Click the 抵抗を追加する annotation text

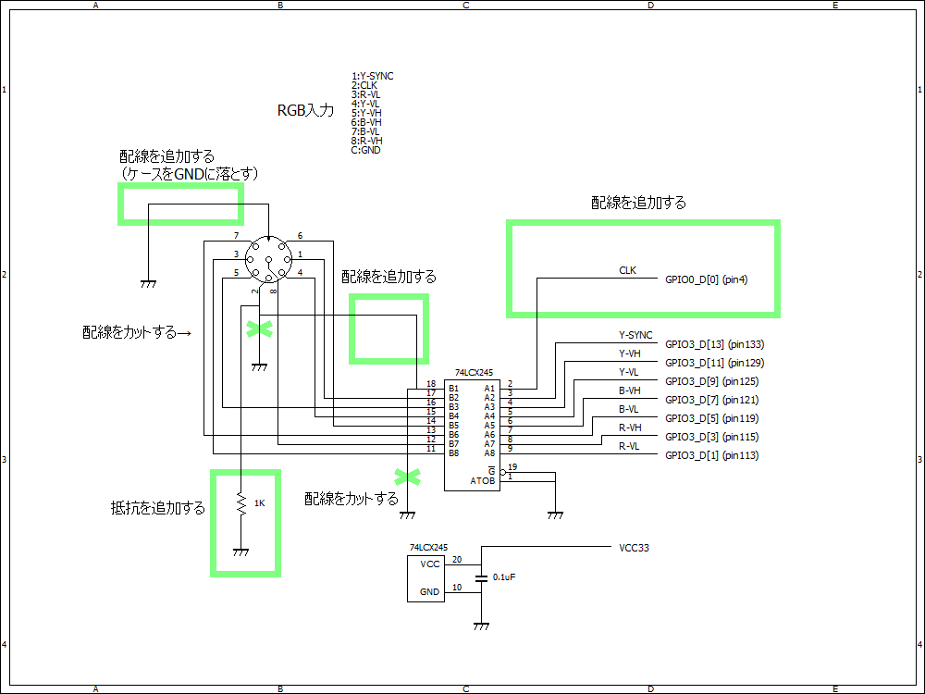158,507
